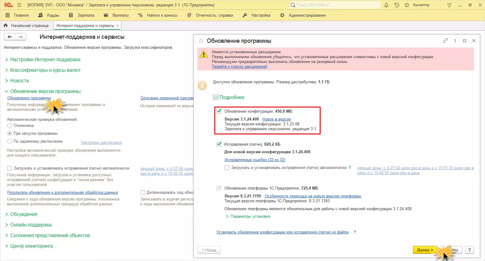Viewport: 485px width, 261px height.
Task: Open Новое в версии link
Action: (277, 119)
